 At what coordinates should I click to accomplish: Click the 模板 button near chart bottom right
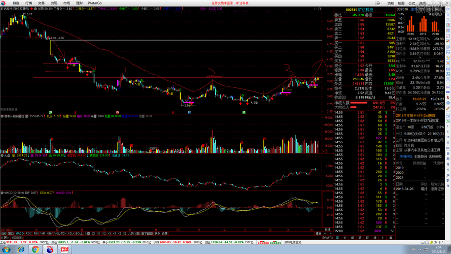tap(319, 234)
